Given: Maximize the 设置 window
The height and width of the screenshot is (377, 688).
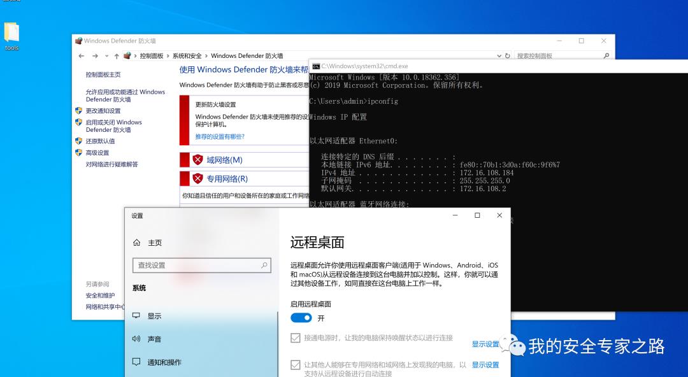Looking at the screenshot, I should pos(477,215).
